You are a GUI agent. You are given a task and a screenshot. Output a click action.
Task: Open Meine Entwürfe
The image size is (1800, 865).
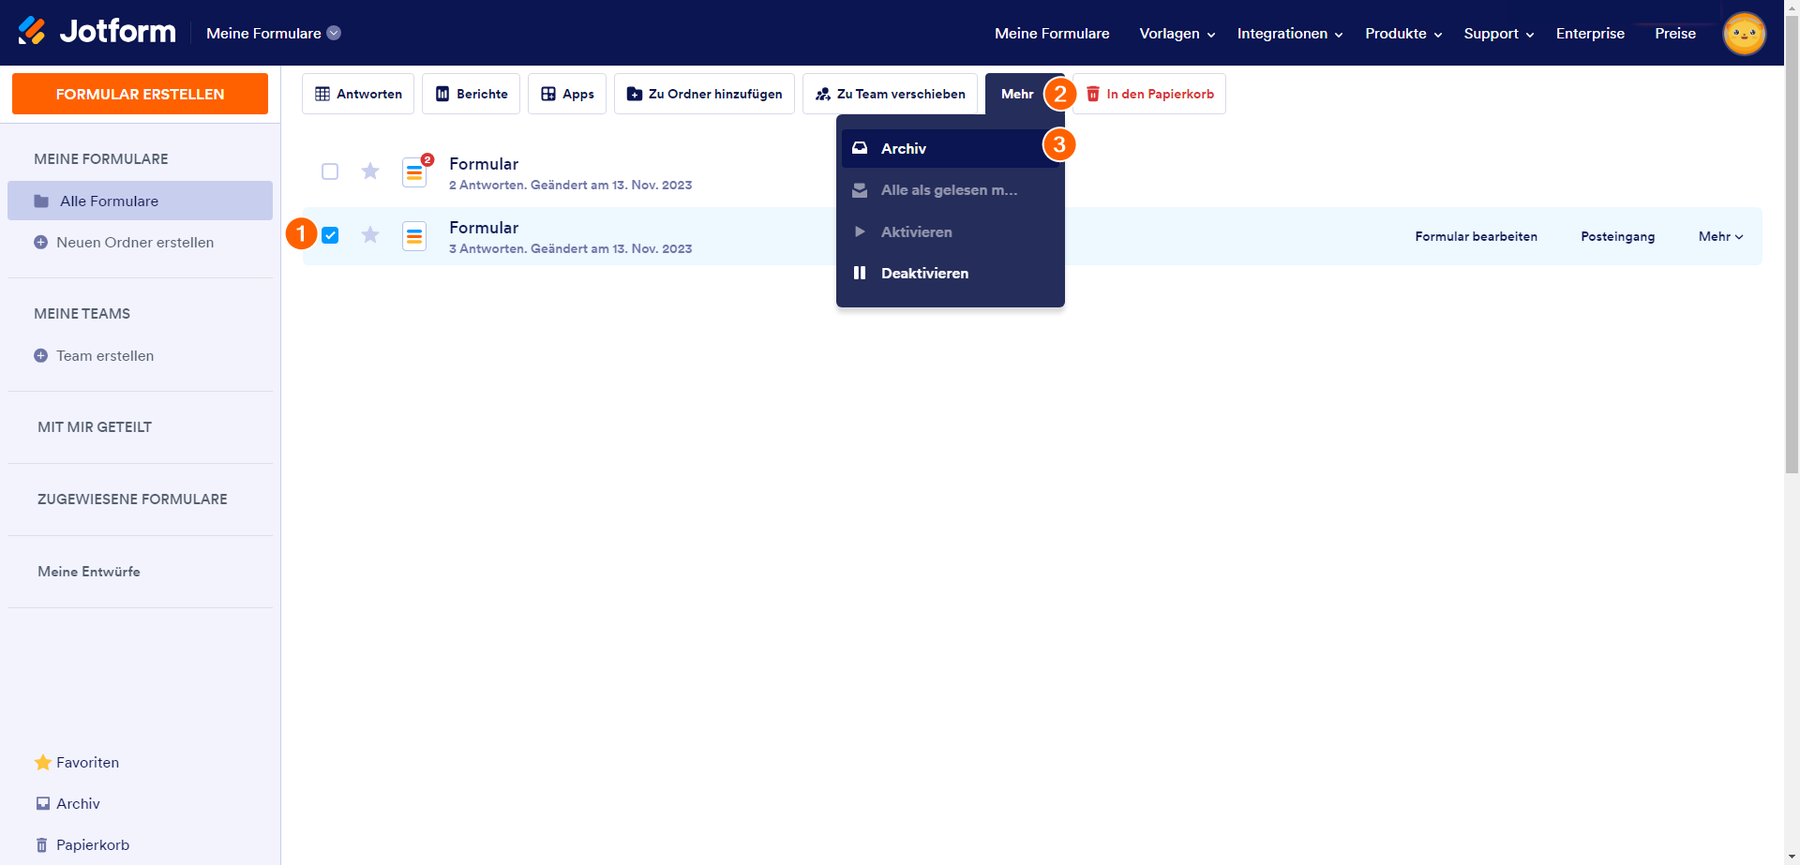(89, 572)
